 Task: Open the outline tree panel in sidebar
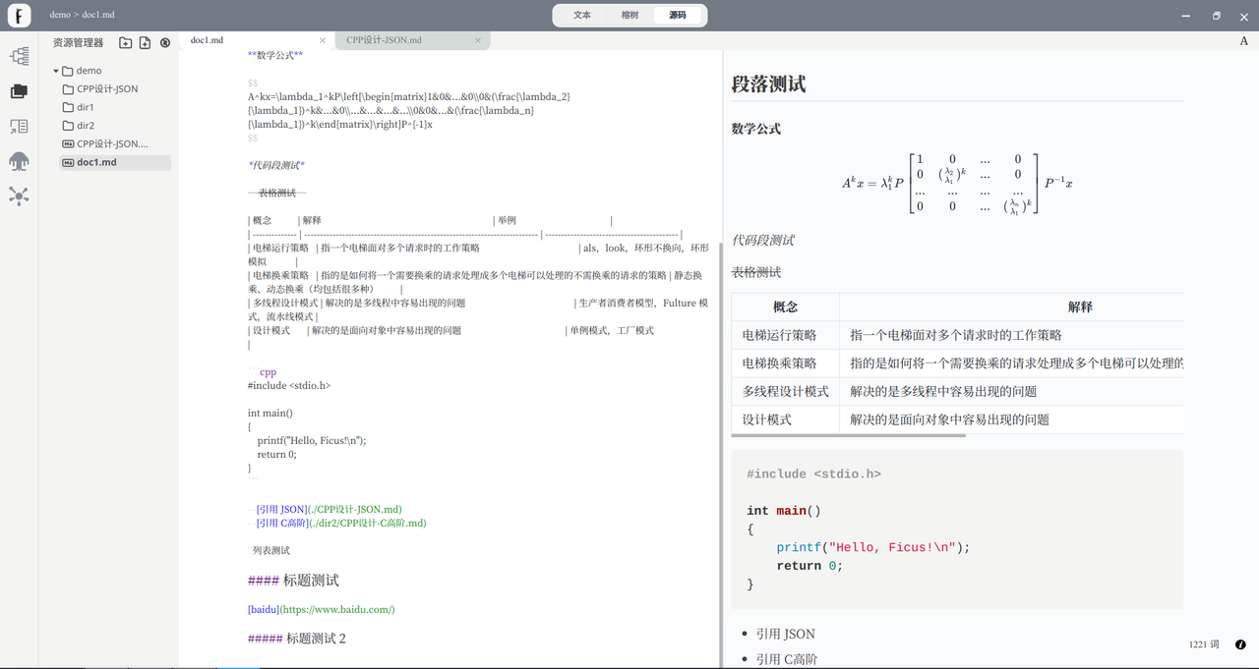pyautogui.click(x=19, y=57)
